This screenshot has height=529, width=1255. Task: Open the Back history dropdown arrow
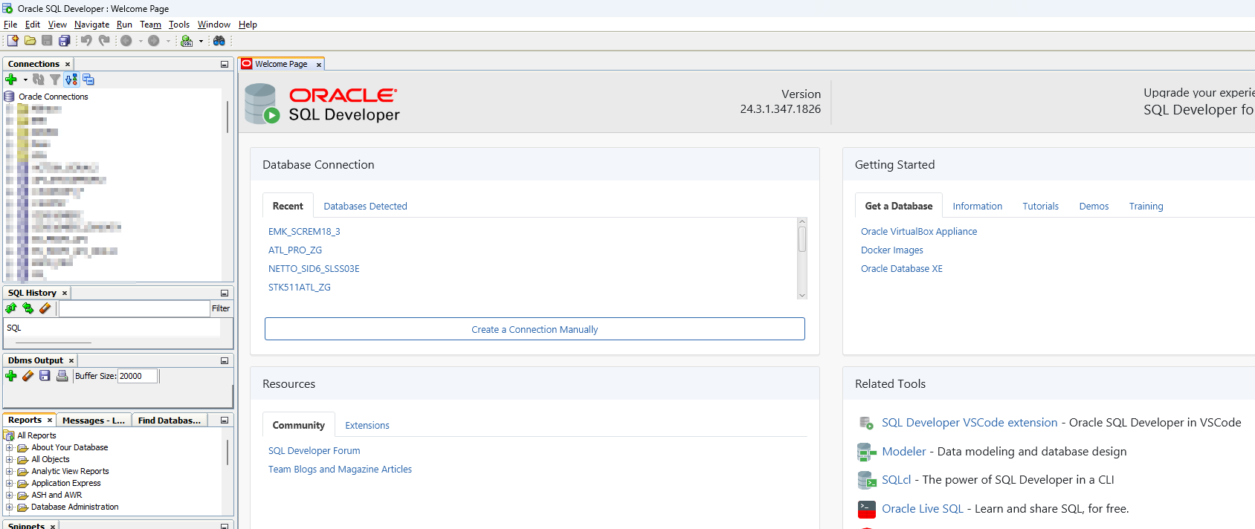pos(141,41)
